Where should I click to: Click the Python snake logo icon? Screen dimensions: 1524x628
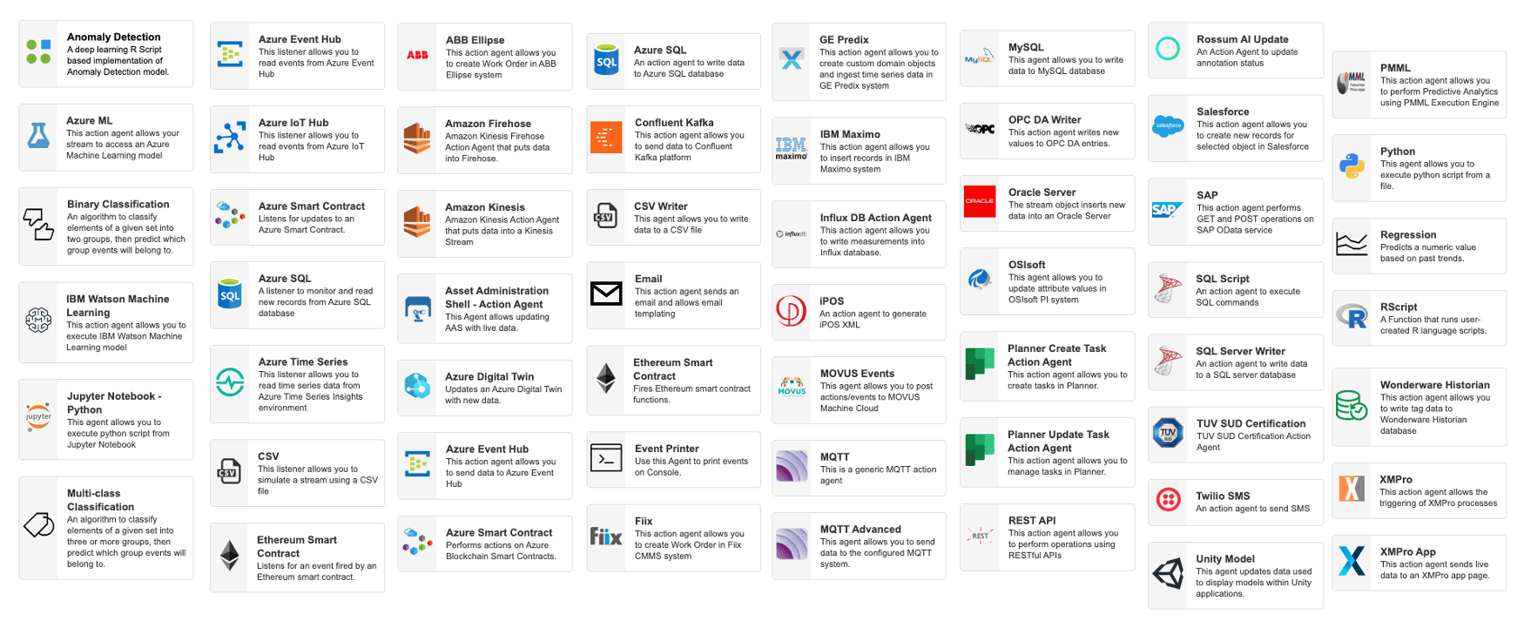pyautogui.click(x=1352, y=165)
